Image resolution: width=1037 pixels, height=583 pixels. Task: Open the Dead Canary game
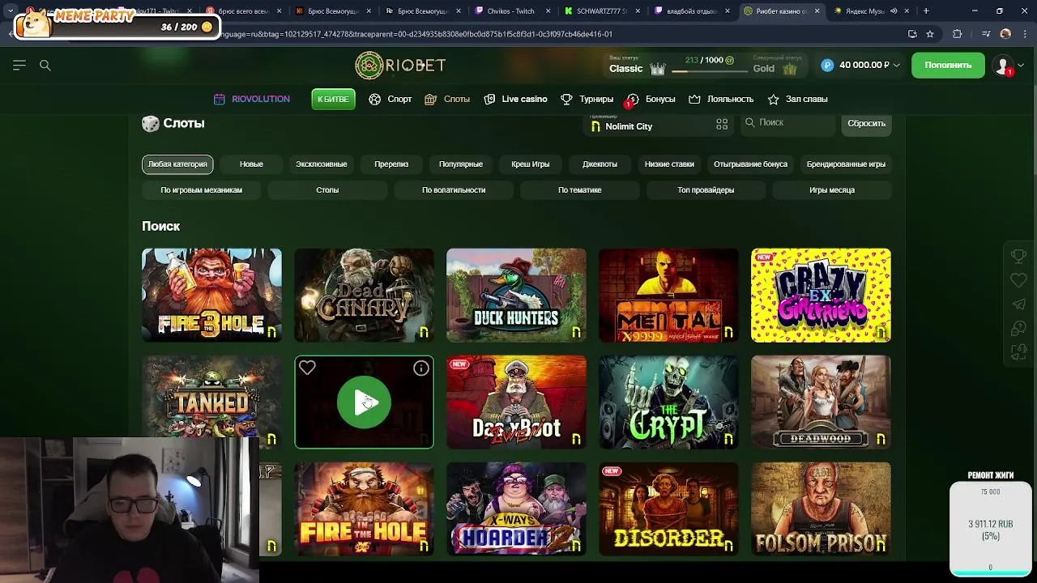364,295
